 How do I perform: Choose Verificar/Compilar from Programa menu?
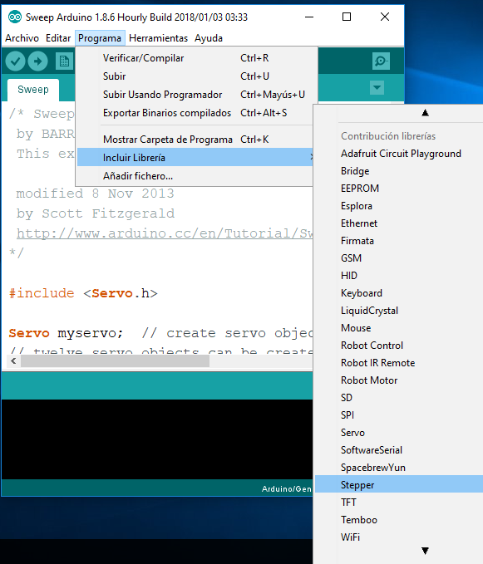pyautogui.click(x=195, y=58)
